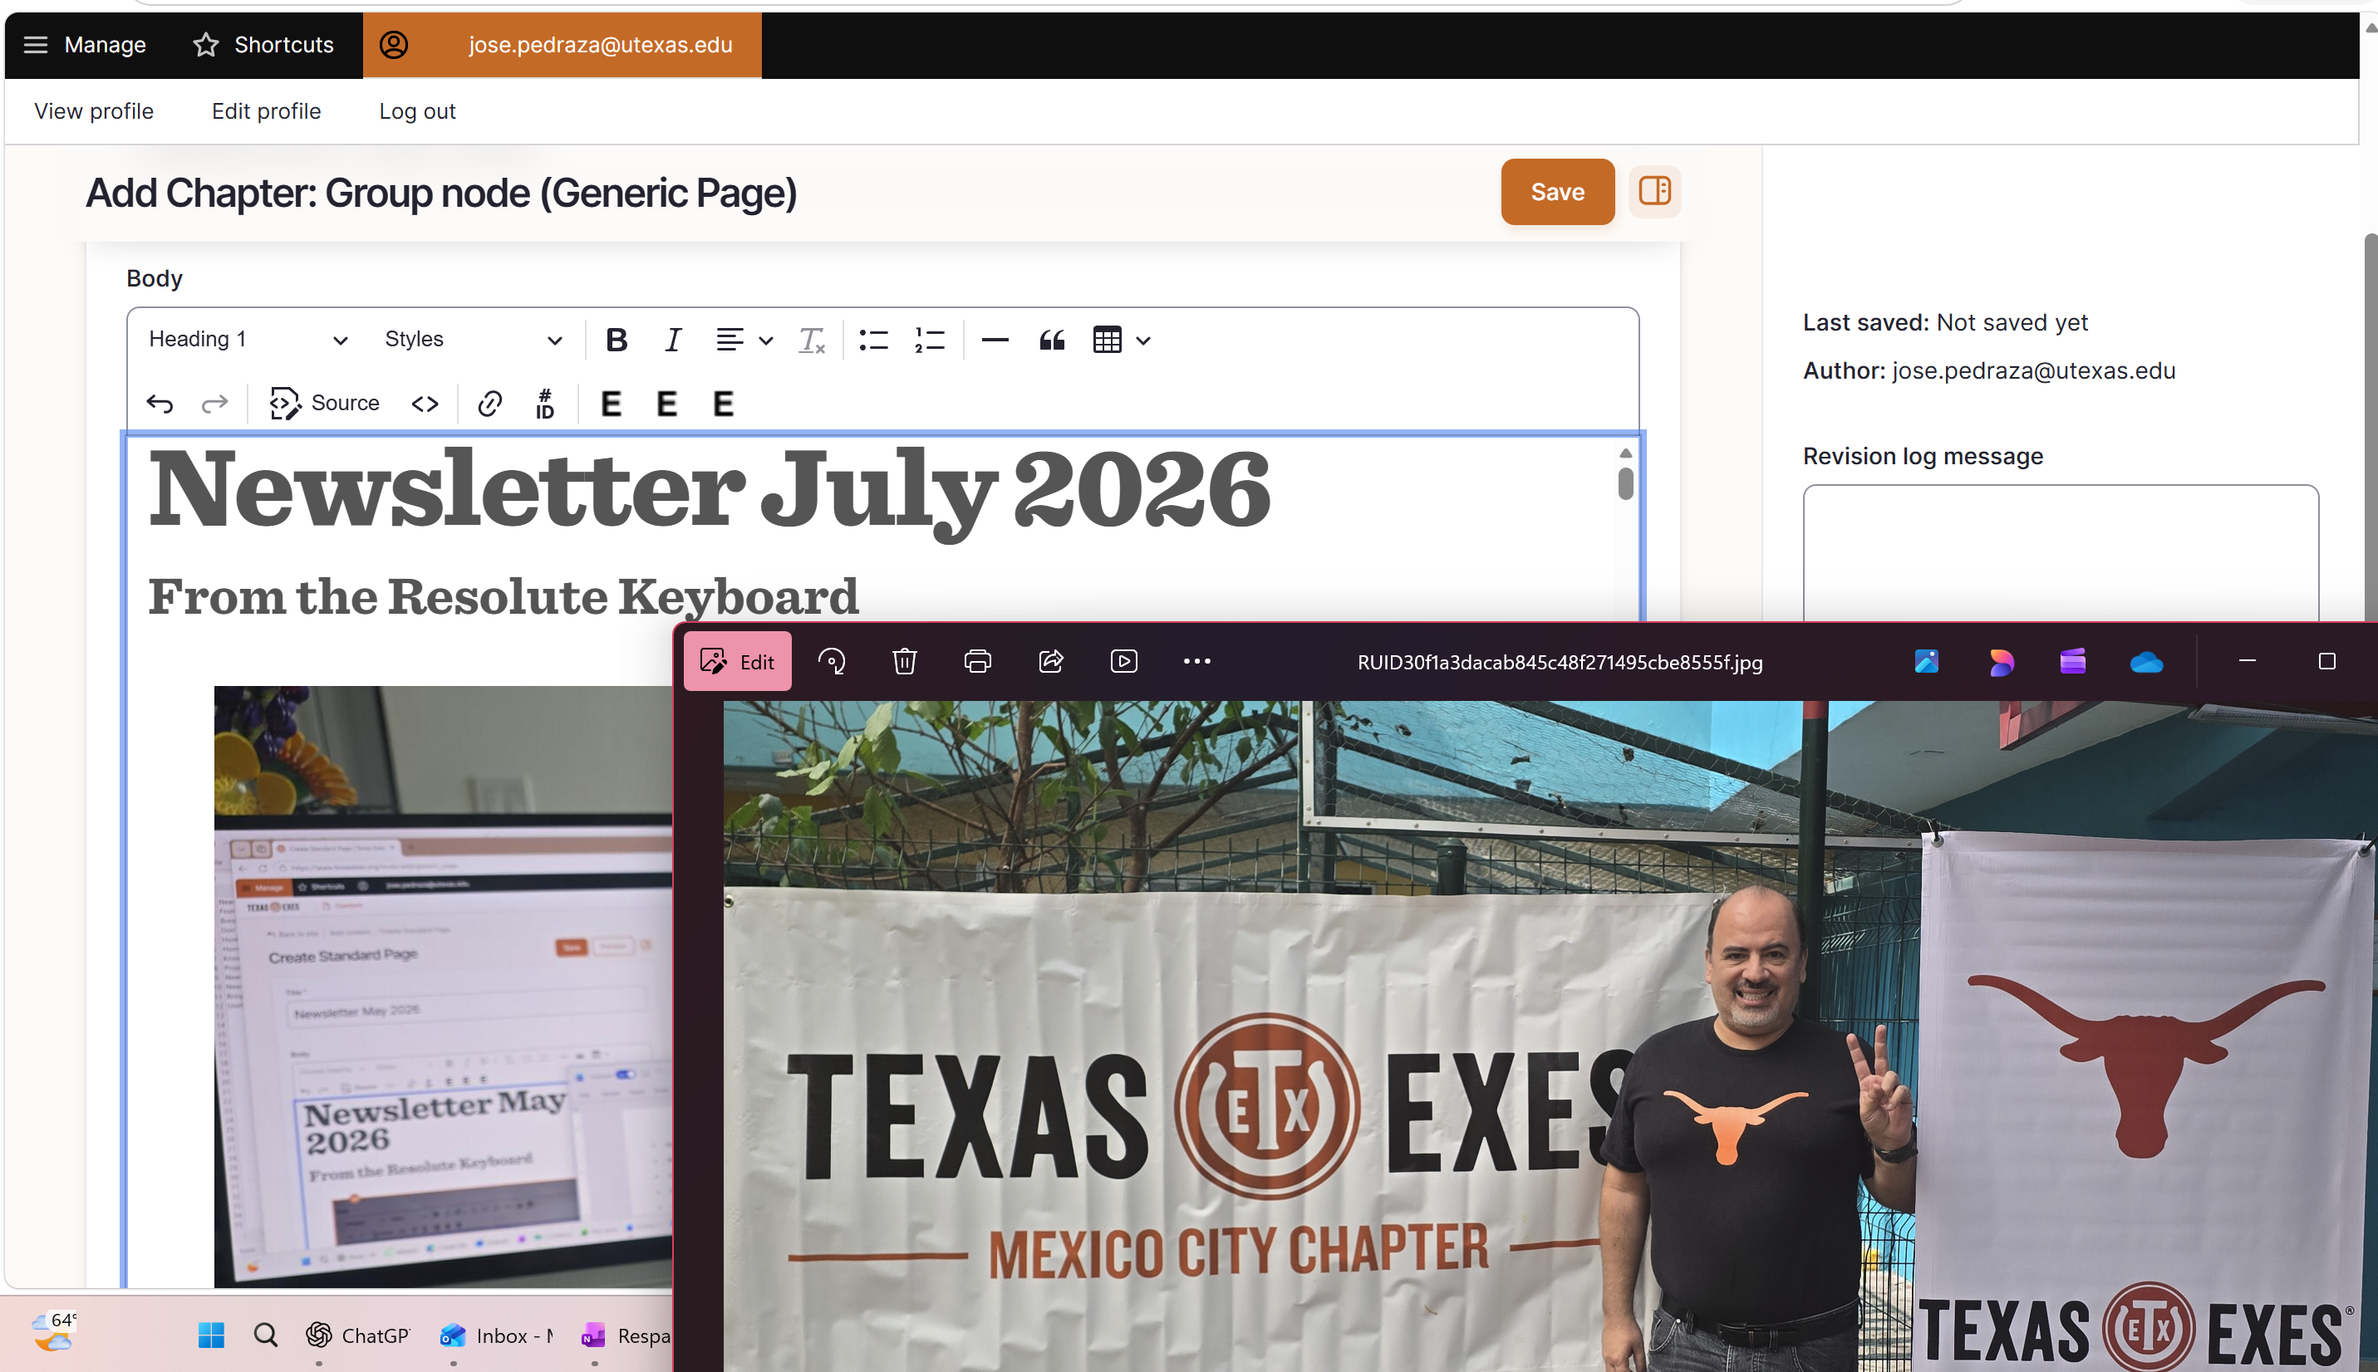Open the text alignment options
The height and width of the screenshot is (1372, 2378).
click(x=743, y=339)
